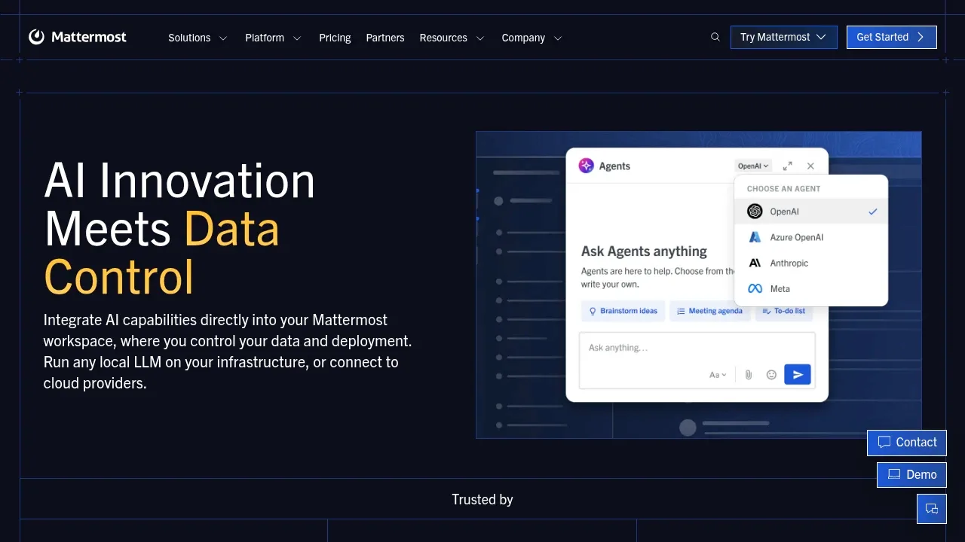Screen dimensions: 965x542
Task: Select Anthropic agent
Action: 810,263
